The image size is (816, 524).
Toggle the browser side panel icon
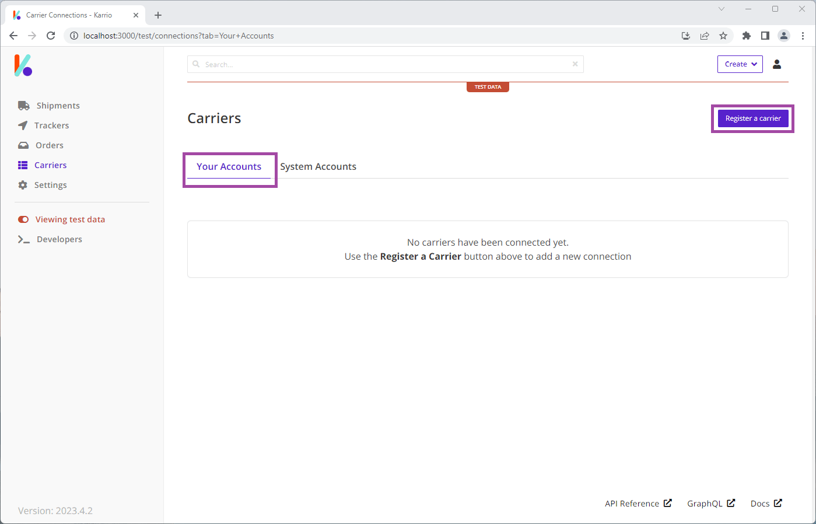point(765,36)
